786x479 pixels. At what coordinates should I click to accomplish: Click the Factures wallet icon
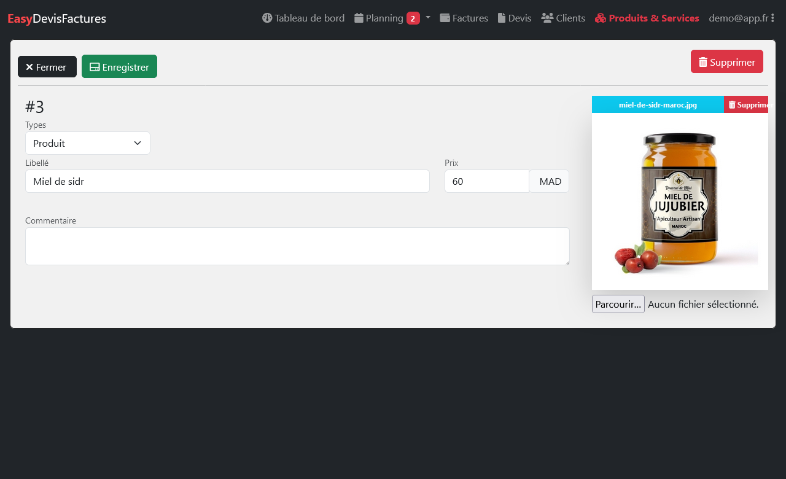coord(445,18)
